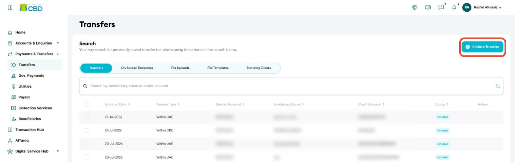Click the beneficiary search input field

(292, 86)
